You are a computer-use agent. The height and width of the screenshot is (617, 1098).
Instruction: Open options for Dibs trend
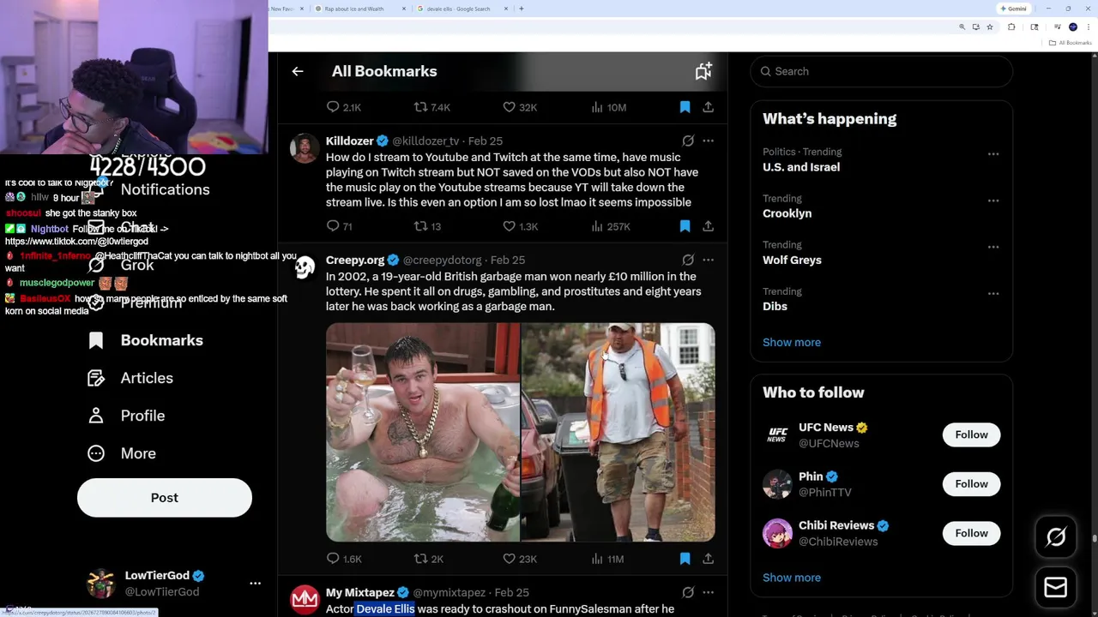pos(993,293)
